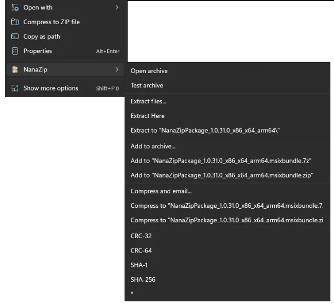Calculate SHA-1 hash
The width and height of the screenshot is (334, 307).
(x=227, y=265)
